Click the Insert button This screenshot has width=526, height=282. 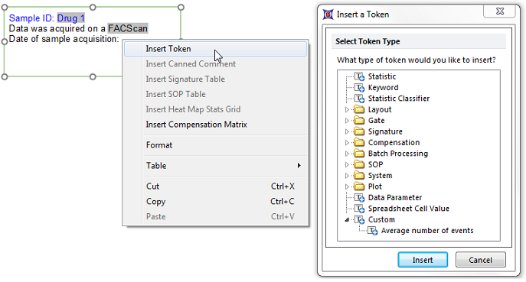423,260
